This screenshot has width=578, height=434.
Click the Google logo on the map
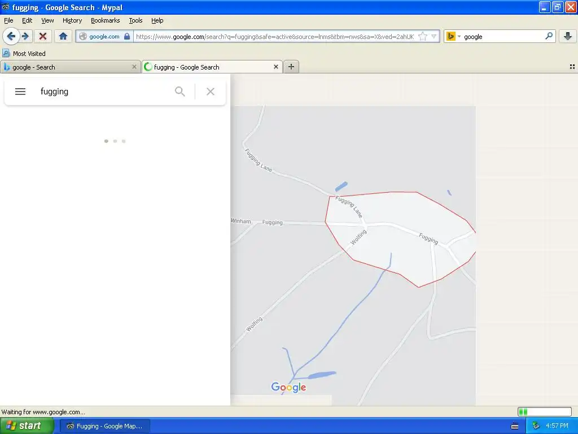pos(288,387)
